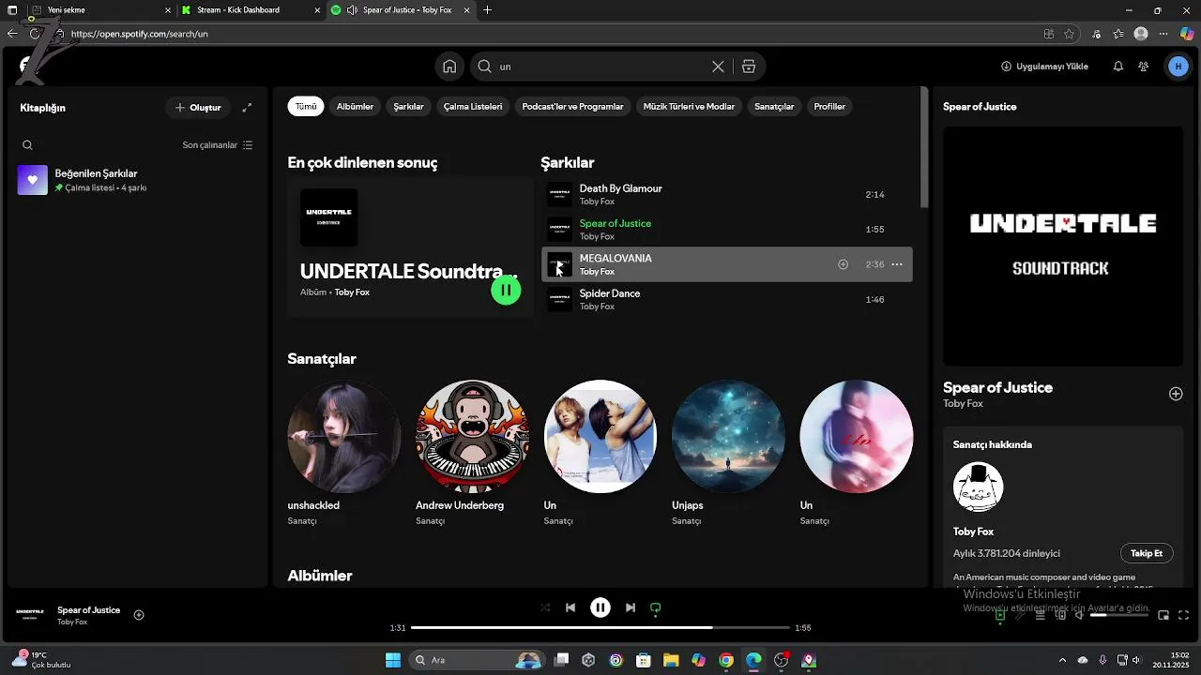The image size is (1201, 675).
Task: Open the Unjaps artist picture
Action: point(728,436)
